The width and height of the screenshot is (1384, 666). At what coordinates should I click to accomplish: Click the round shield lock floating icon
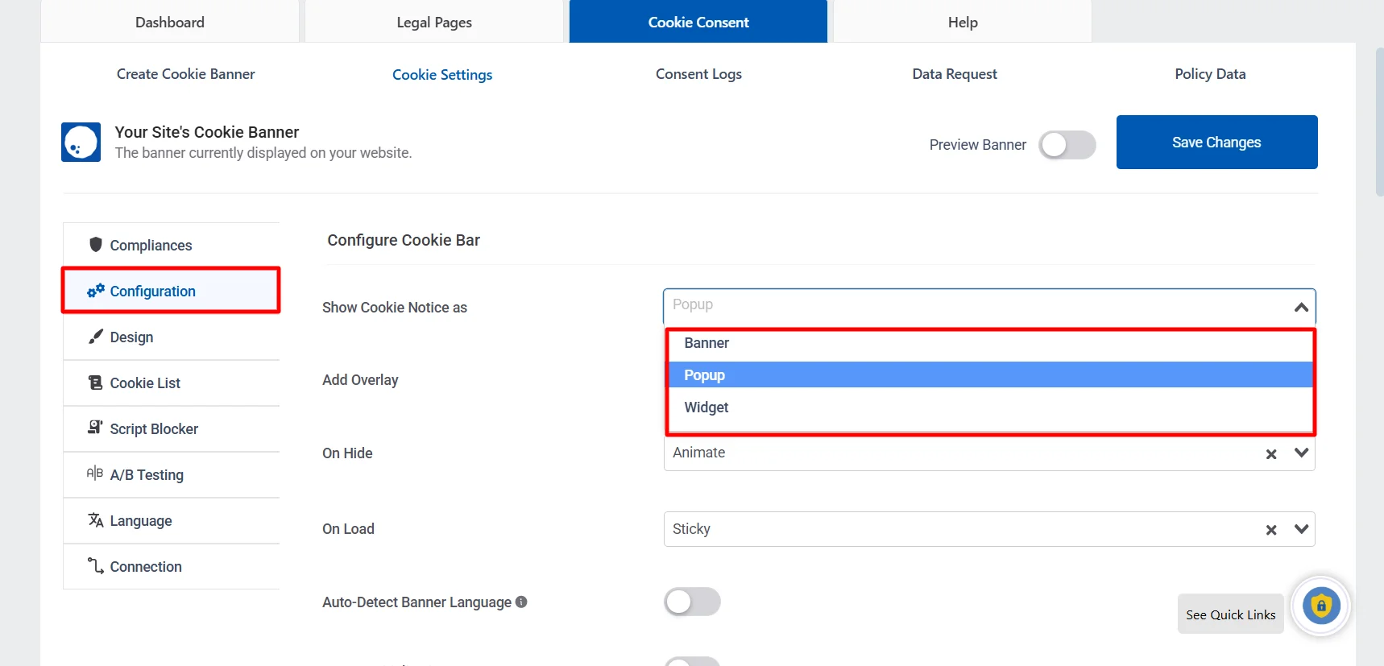(x=1321, y=606)
